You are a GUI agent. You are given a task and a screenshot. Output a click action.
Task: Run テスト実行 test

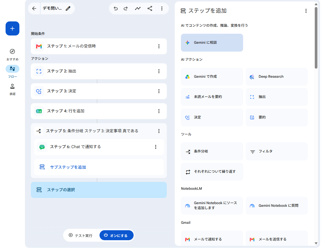pyautogui.click(x=80, y=236)
